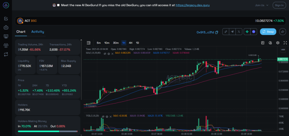Toggle the checkbox in the announcement banner

click(x=58, y=5)
